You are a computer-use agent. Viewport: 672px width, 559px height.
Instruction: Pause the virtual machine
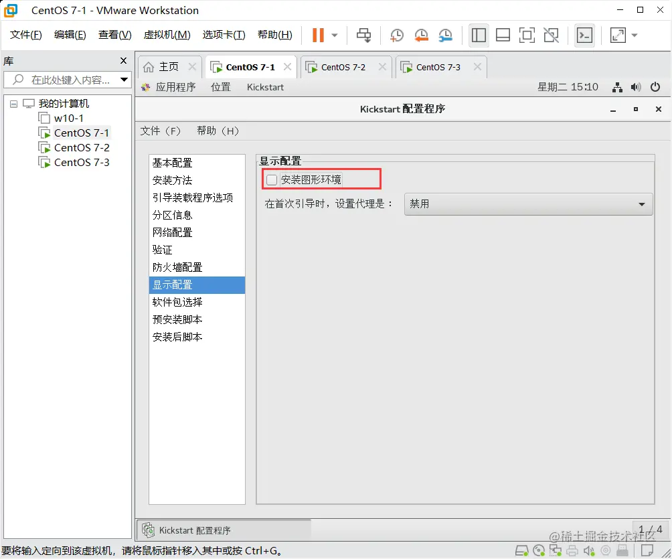coord(318,35)
